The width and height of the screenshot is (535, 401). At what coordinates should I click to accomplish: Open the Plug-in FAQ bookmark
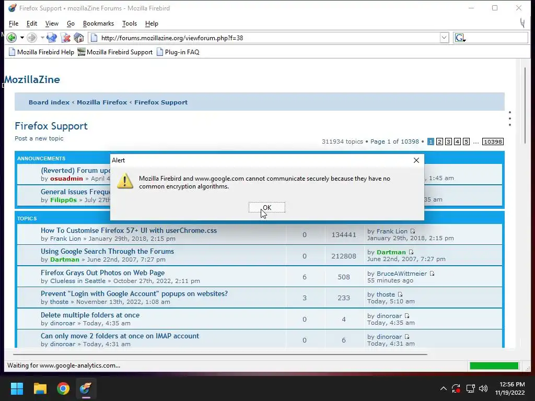pyautogui.click(x=178, y=52)
